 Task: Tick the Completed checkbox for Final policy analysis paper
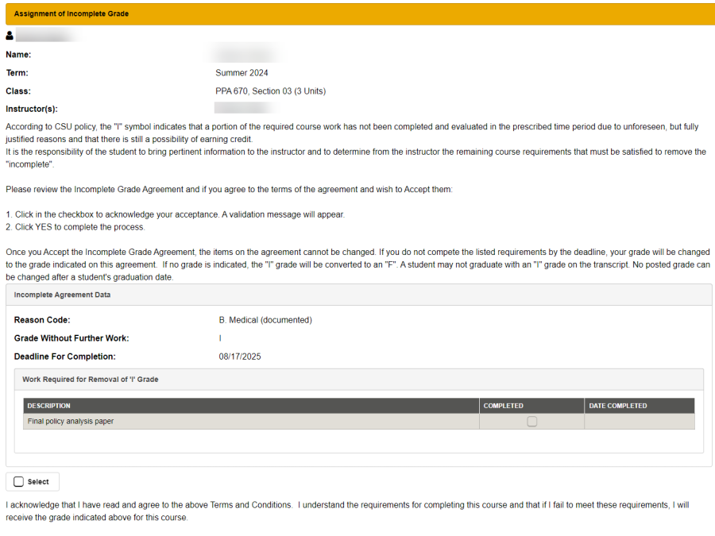click(x=531, y=422)
